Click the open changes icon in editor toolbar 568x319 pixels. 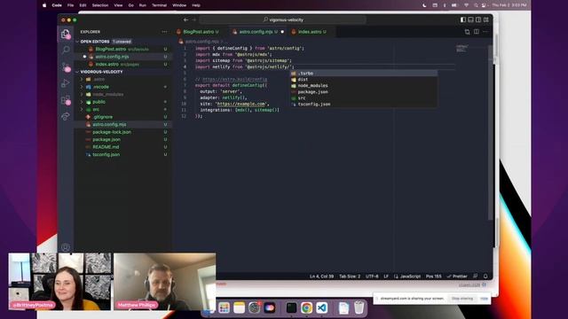point(468,32)
